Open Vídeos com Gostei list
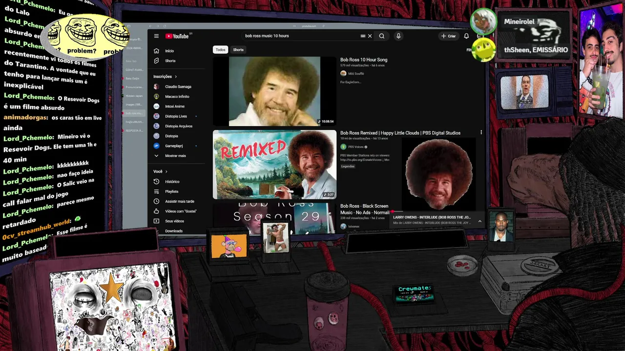The image size is (625, 351). click(180, 211)
